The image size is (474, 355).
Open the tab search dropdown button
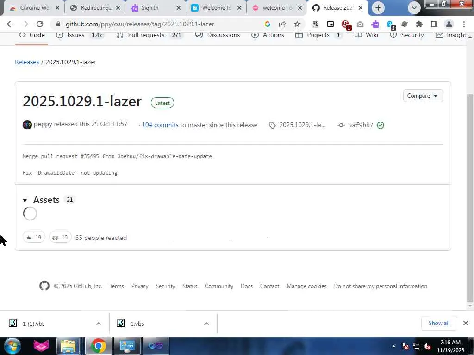414,8
